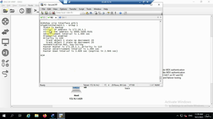Click the Print Selection toolbar icon

pos(100,13)
